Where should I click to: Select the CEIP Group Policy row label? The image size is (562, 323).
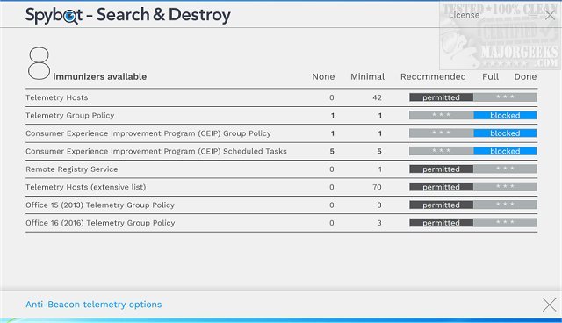click(x=148, y=133)
